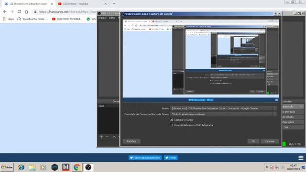Toggle the Capturar o Cursor checkbox
This screenshot has height=172, width=306.
(x=172, y=120)
